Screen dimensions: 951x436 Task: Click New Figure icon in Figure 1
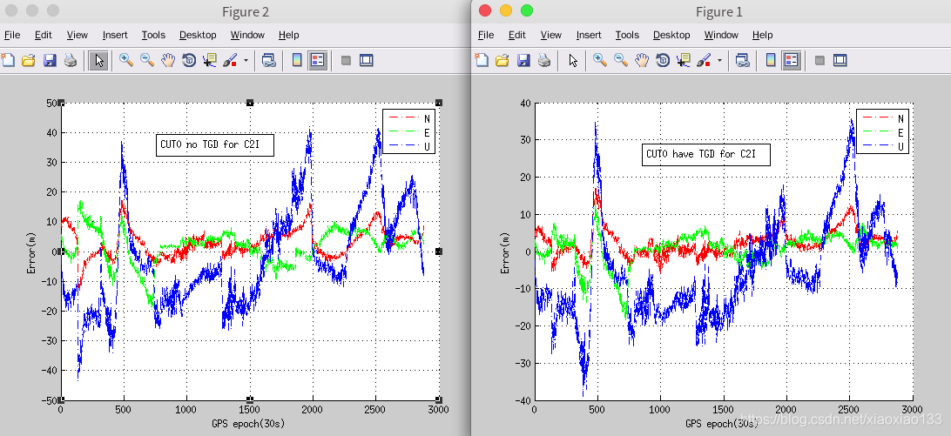tap(482, 60)
